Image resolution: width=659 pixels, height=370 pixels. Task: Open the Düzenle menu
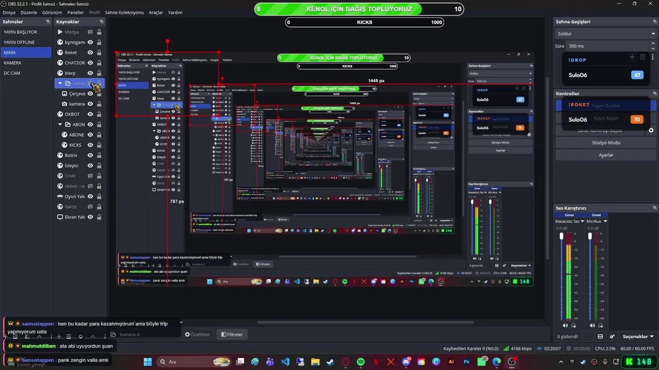(29, 12)
